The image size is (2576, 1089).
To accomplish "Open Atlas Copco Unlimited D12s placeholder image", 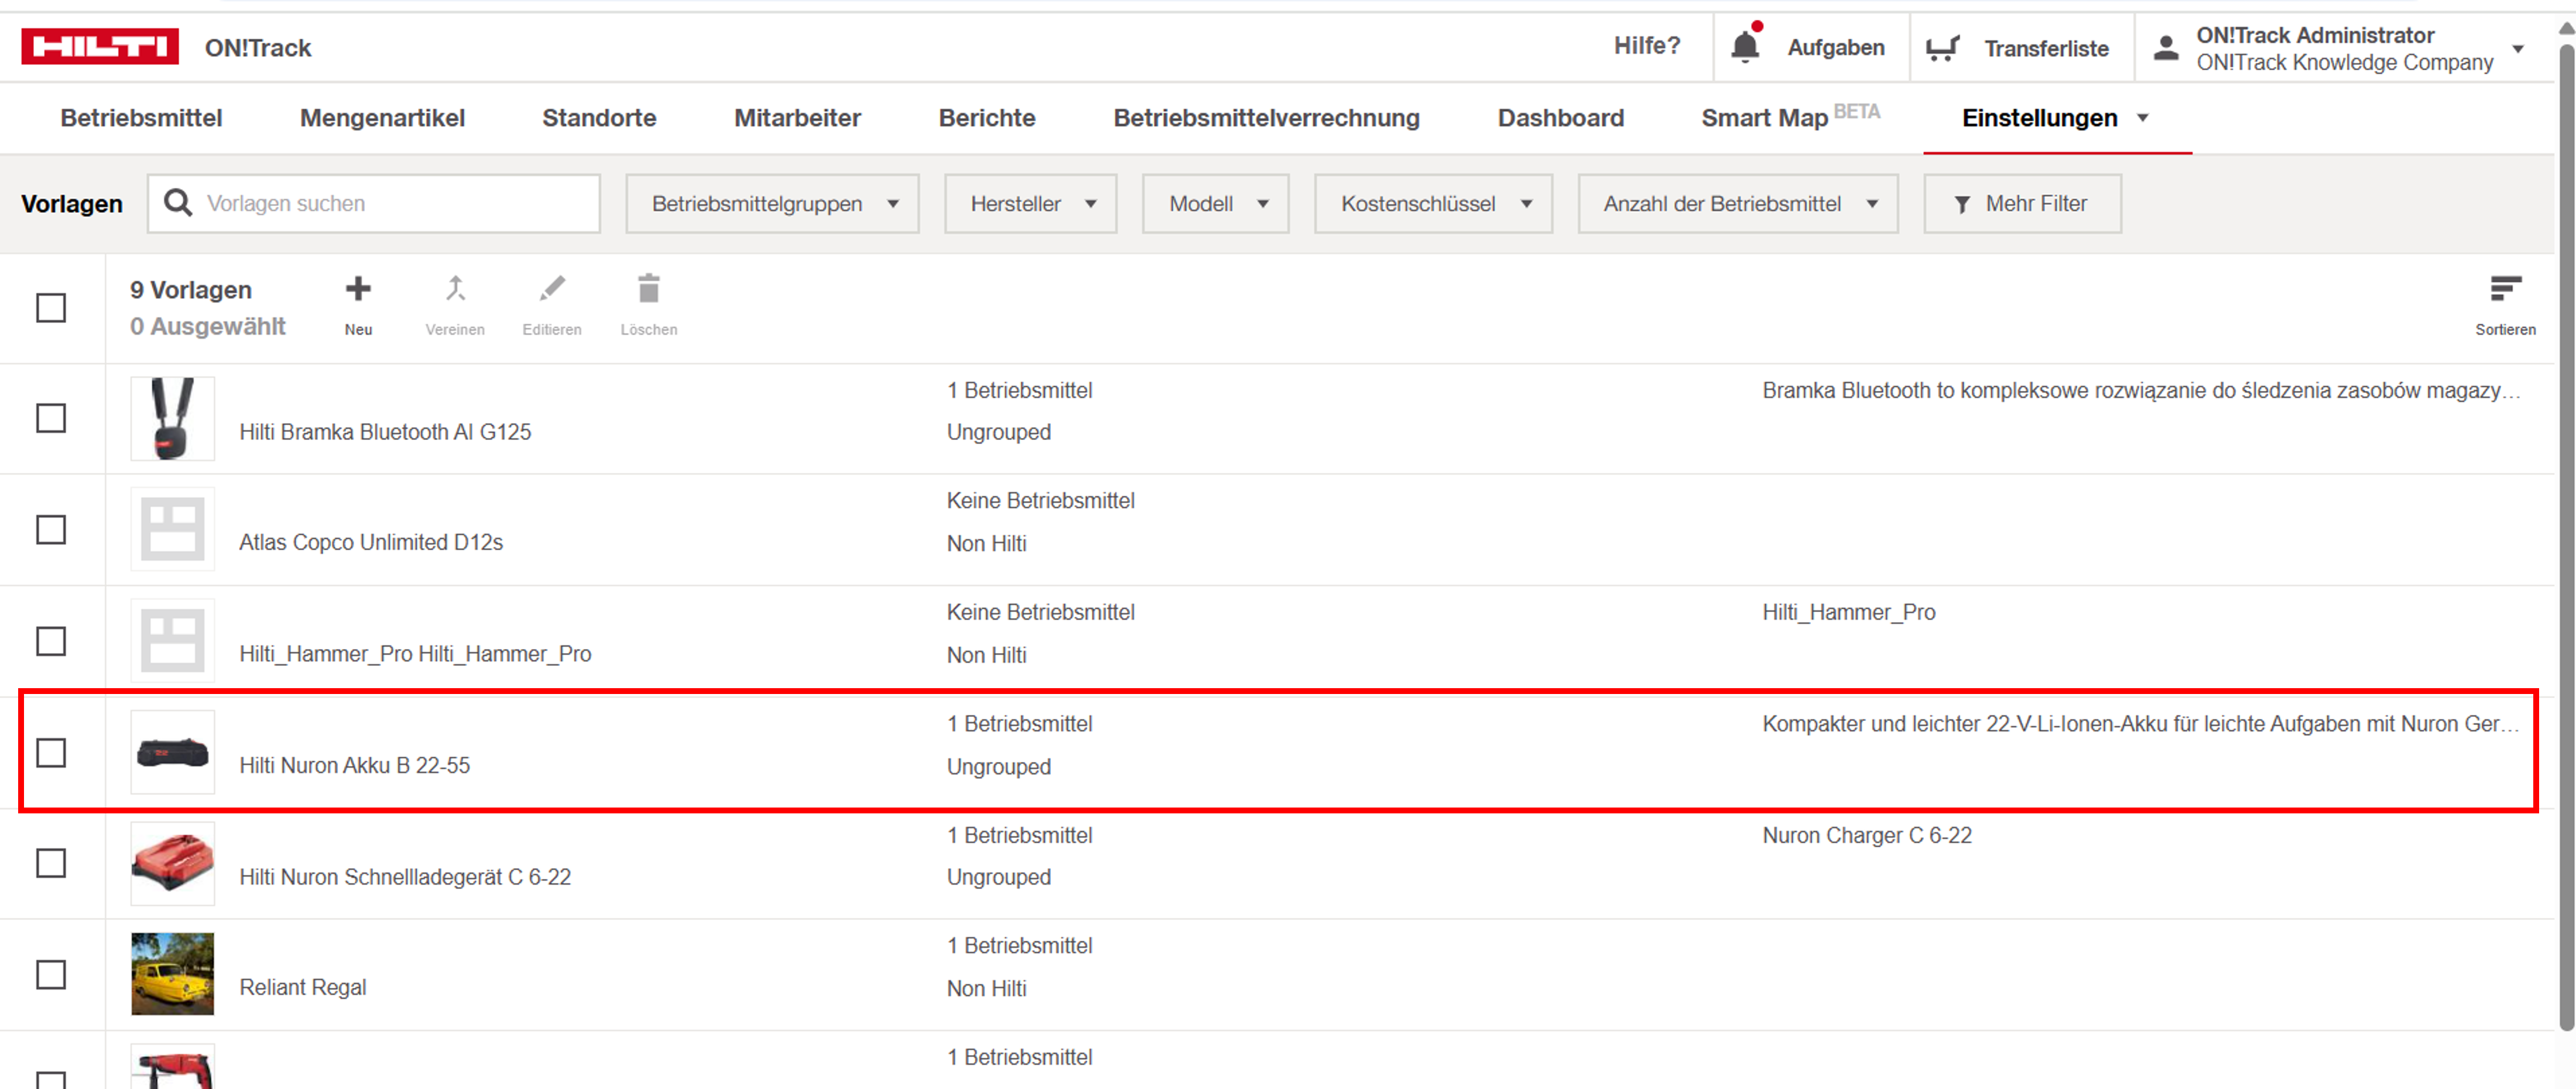I will [x=172, y=528].
